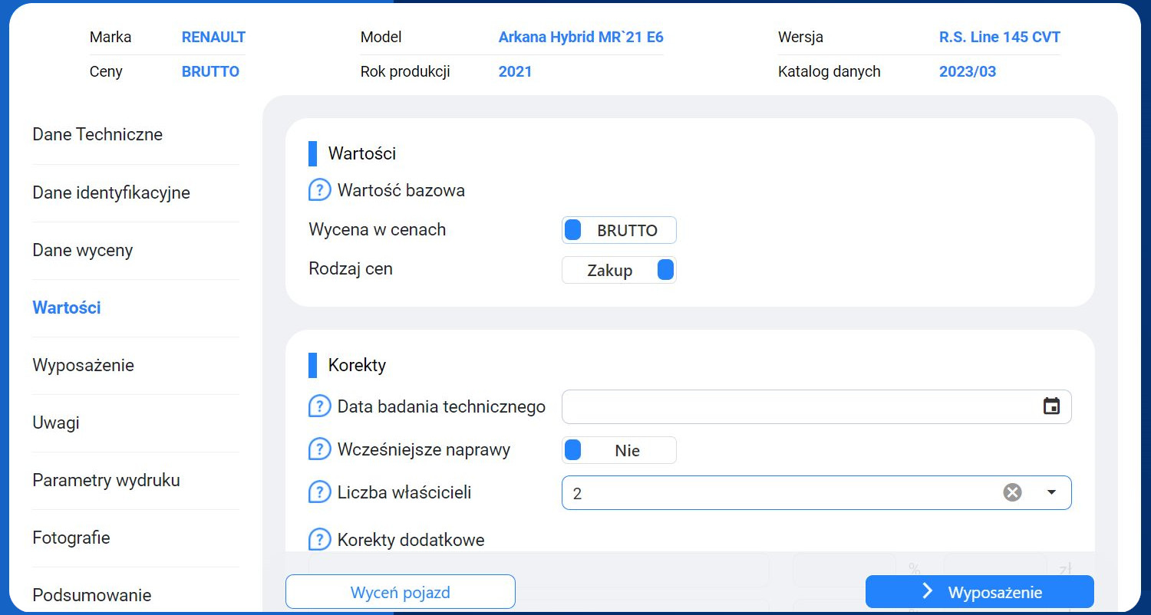Viewport: 1151px width, 615px height.
Task: Open Parametry wydruku in sidebar
Action: 106,480
